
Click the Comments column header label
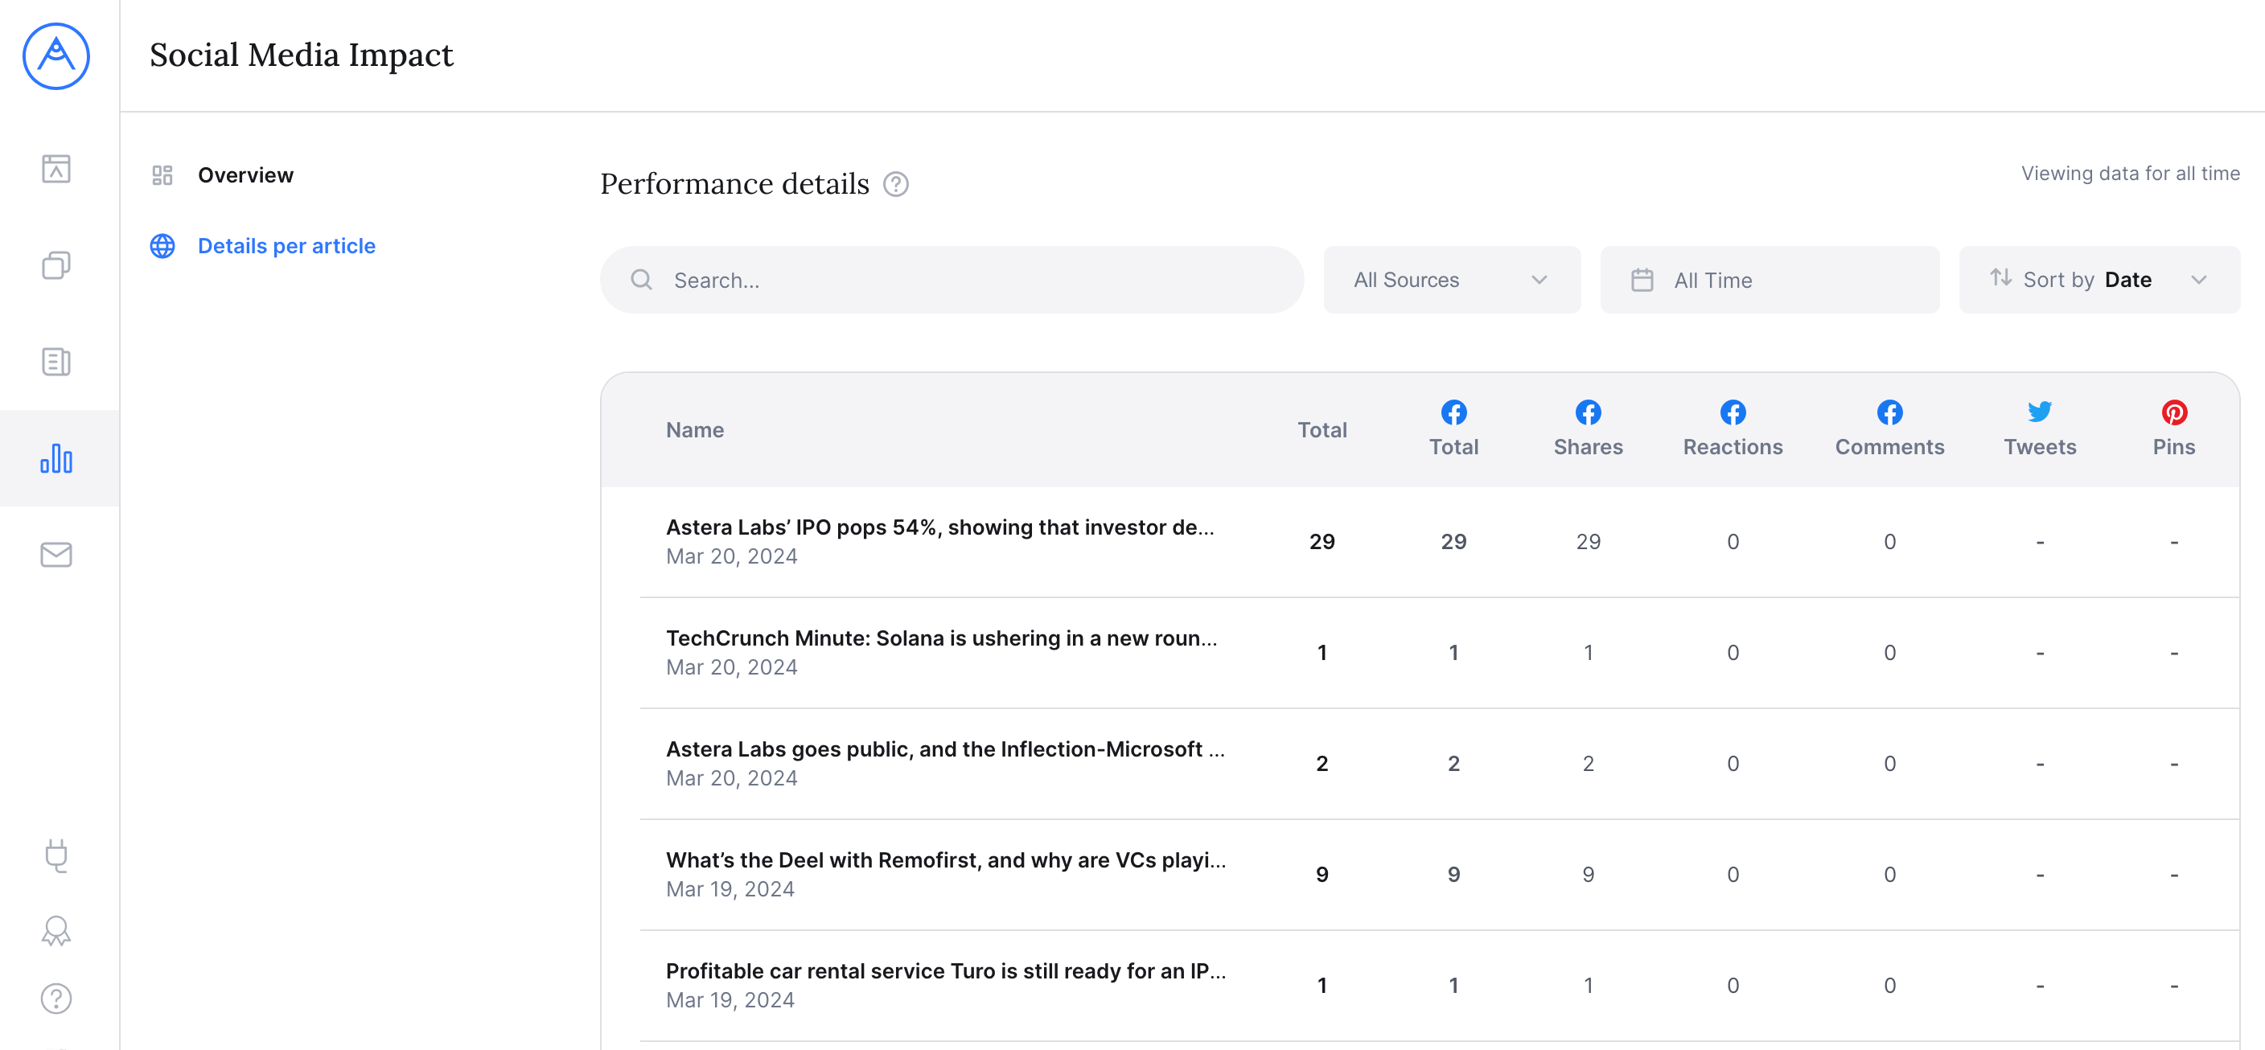click(1889, 446)
